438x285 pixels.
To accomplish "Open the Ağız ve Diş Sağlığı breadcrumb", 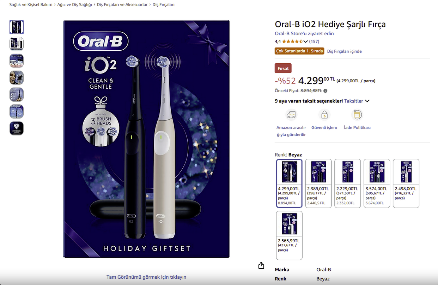I will coord(75,5).
